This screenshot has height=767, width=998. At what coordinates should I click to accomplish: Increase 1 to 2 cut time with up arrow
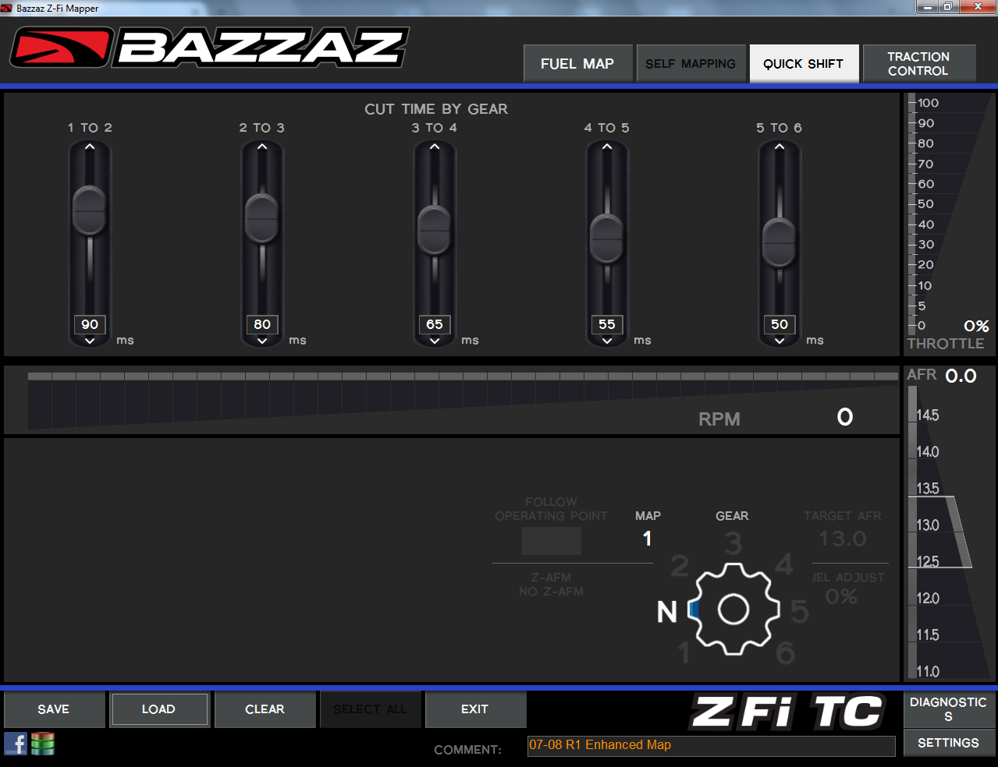(90, 147)
